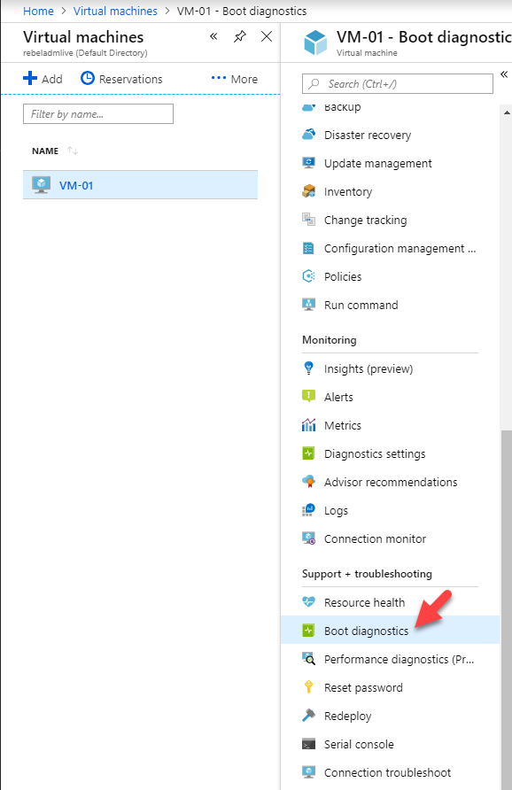The width and height of the screenshot is (512, 790).
Task: Click the Change tracking icon
Action: 308,220
